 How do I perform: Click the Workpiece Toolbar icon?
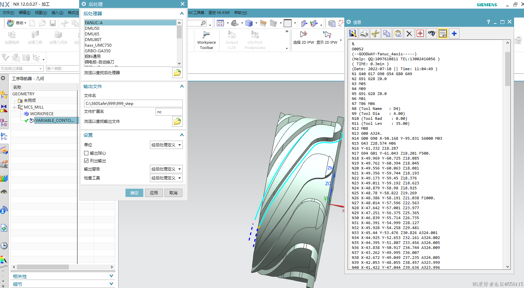coord(207,34)
